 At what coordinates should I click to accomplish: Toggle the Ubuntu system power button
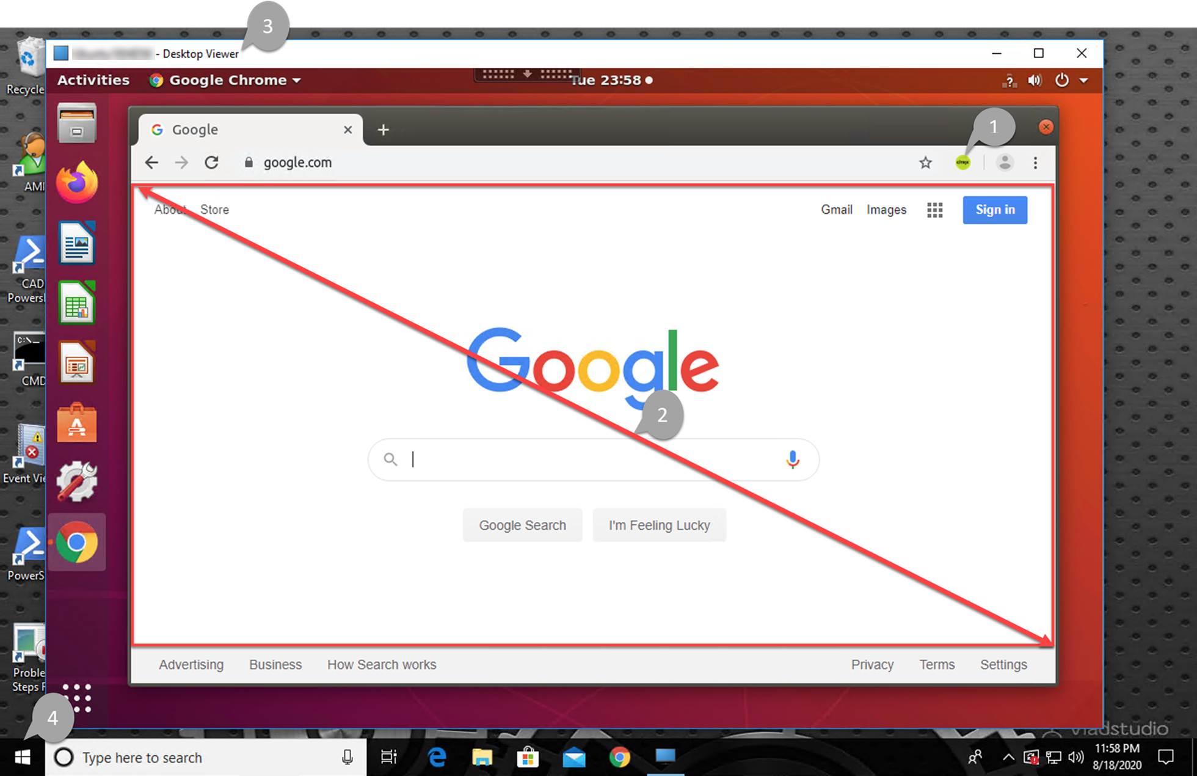1062,79
